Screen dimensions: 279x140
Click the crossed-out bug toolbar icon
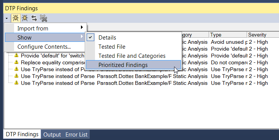pos(43,18)
